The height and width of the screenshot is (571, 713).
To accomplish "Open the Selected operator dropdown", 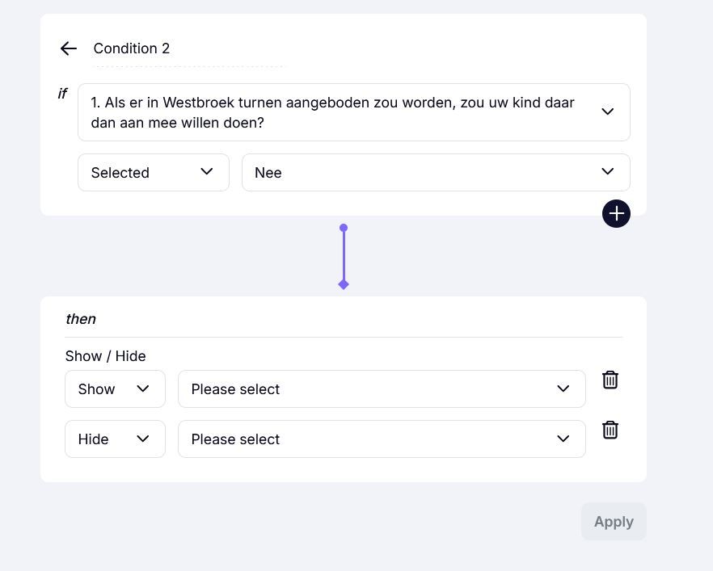I will [154, 172].
